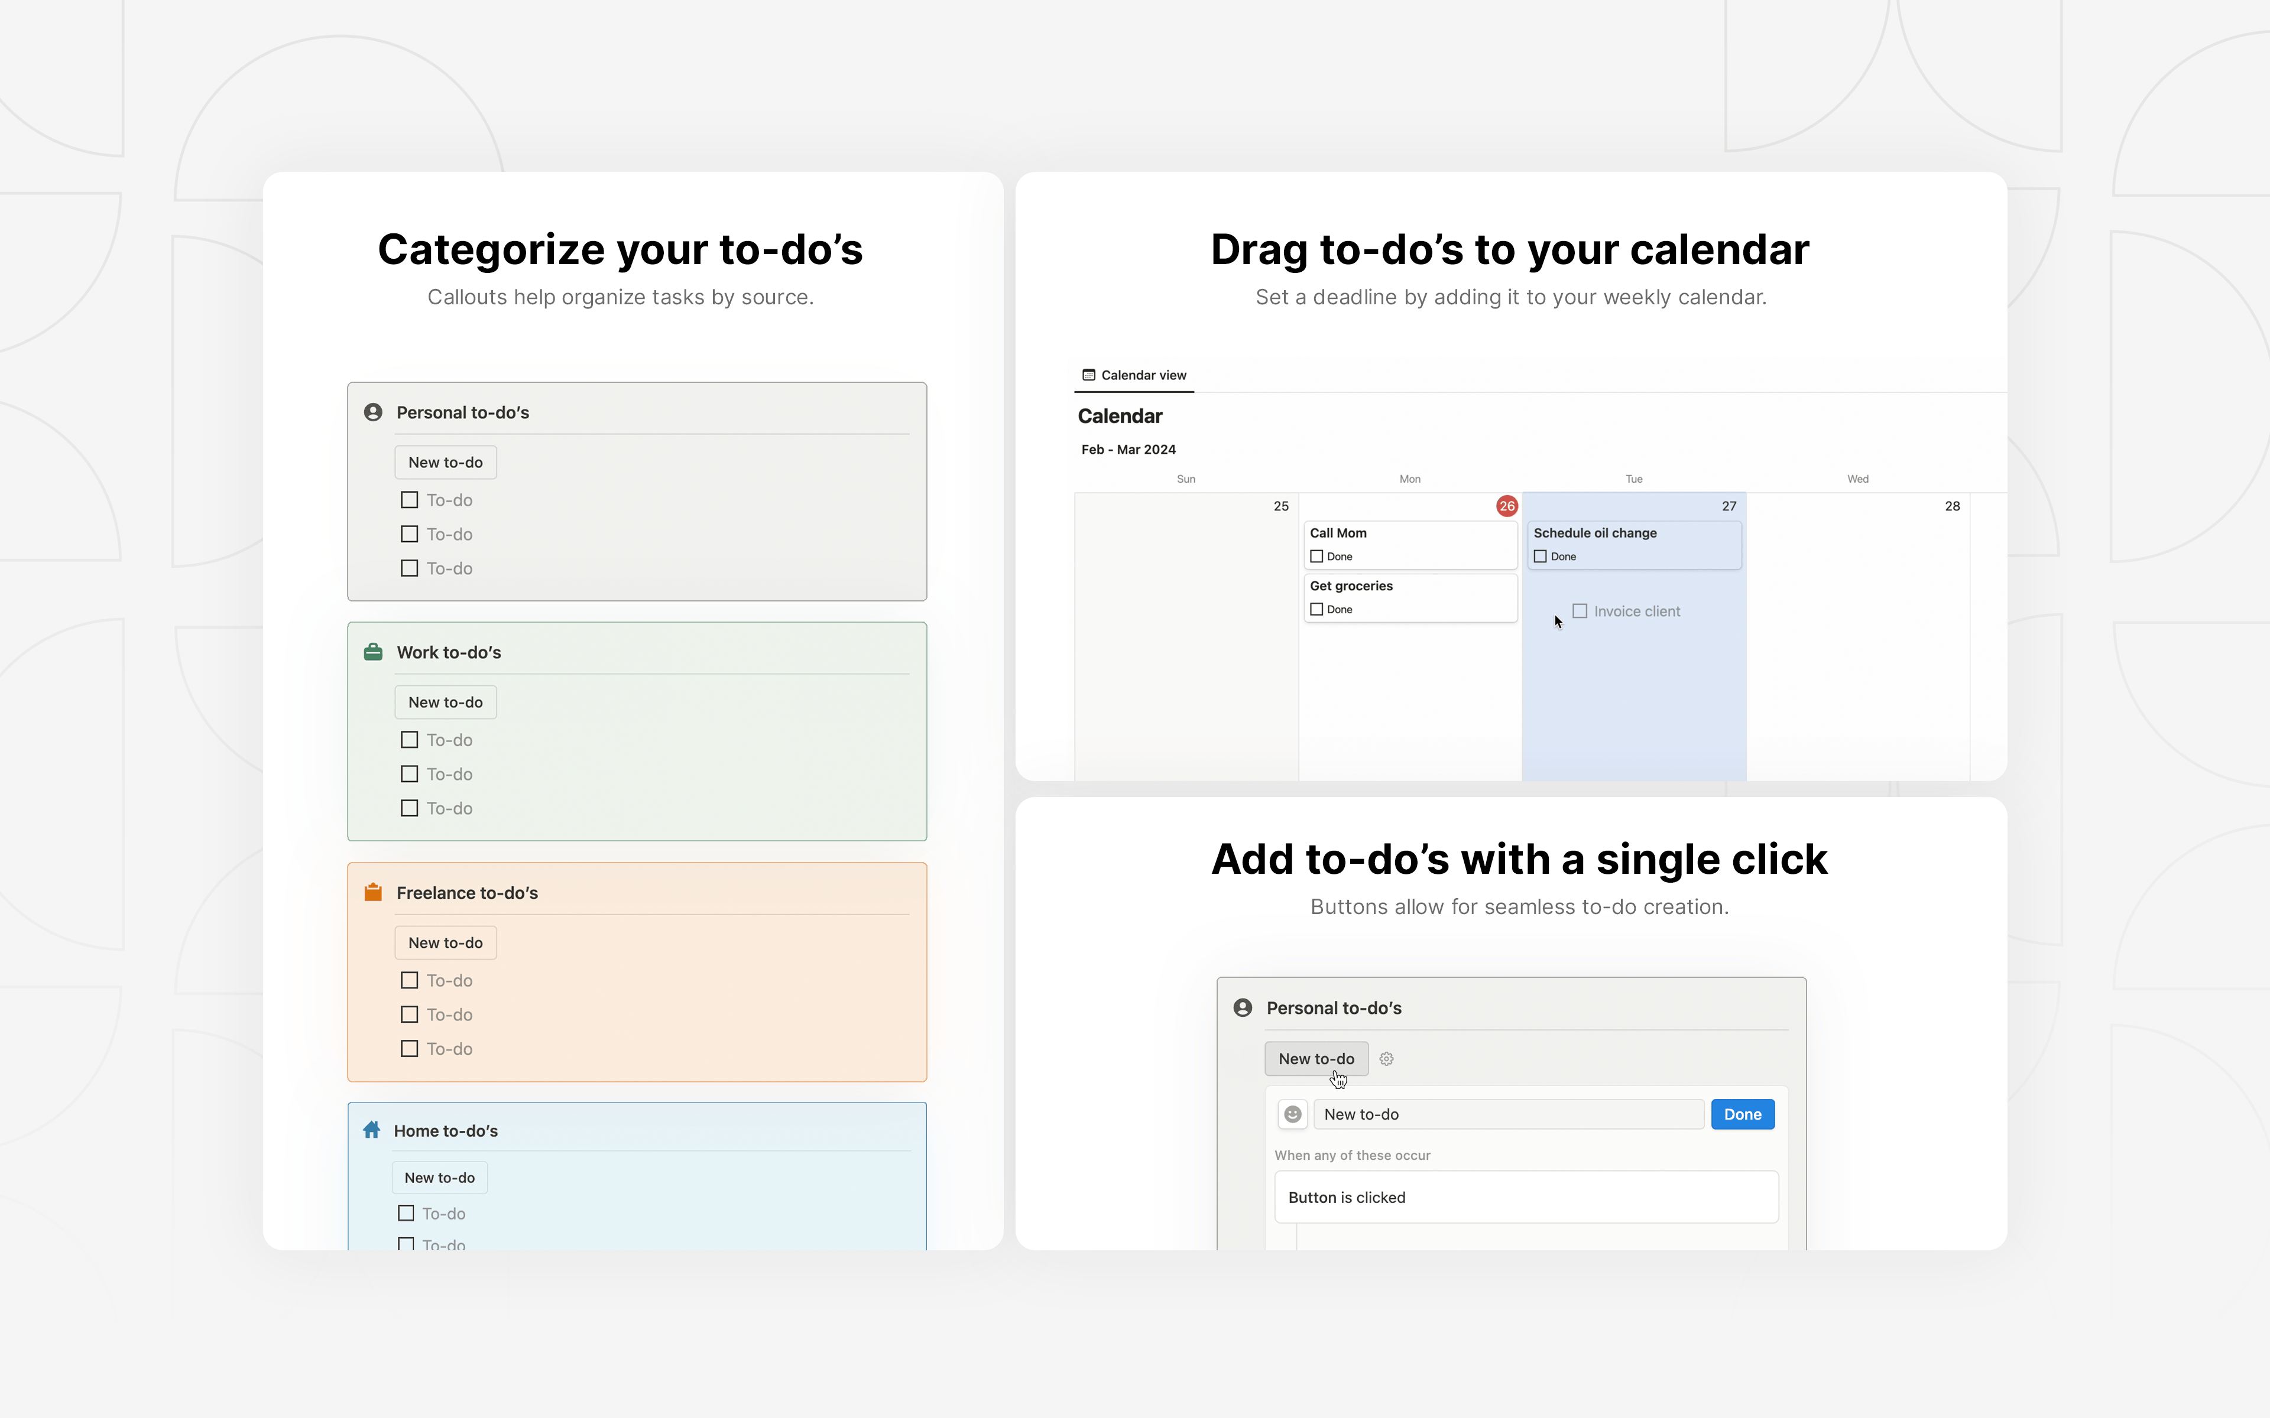Image resolution: width=2270 pixels, height=1418 pixels.
Task: Check Done on Call Mom card
Action: [x=1317, y=556]
